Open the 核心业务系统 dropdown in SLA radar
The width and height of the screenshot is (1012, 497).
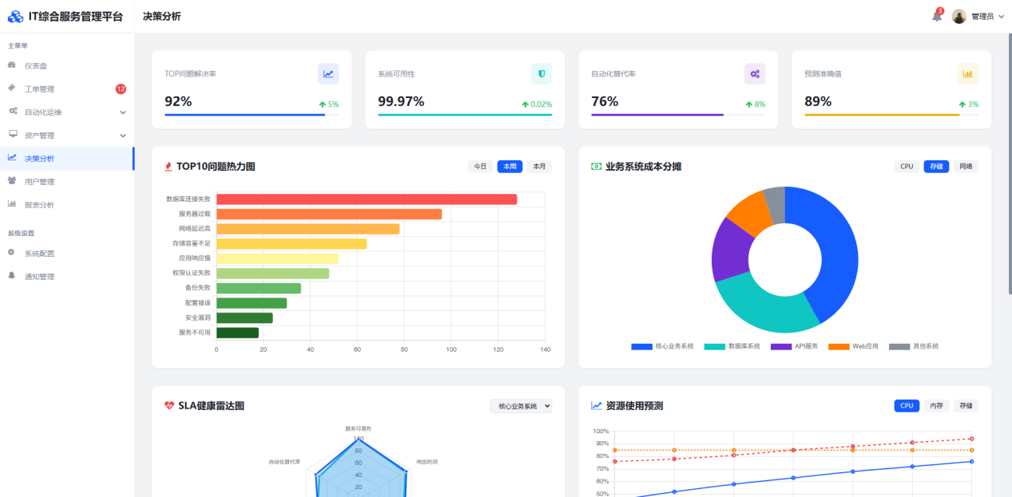(521, 406)
